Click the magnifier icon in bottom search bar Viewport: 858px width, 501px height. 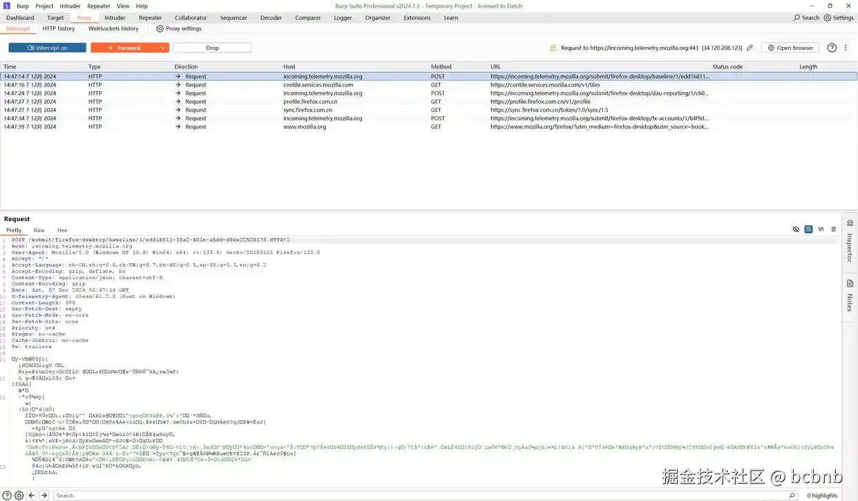tap(792, 495)
